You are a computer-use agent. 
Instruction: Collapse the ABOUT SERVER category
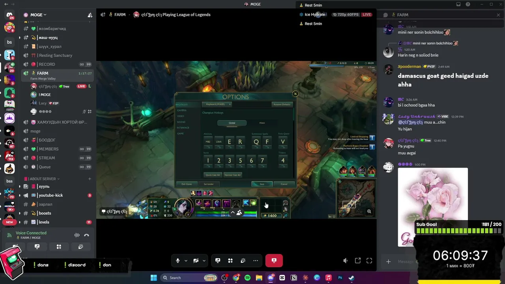(42, 179)
